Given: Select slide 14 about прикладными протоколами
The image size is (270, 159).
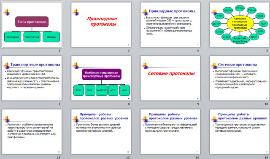Looking at the screenshot, I should 170,132.
